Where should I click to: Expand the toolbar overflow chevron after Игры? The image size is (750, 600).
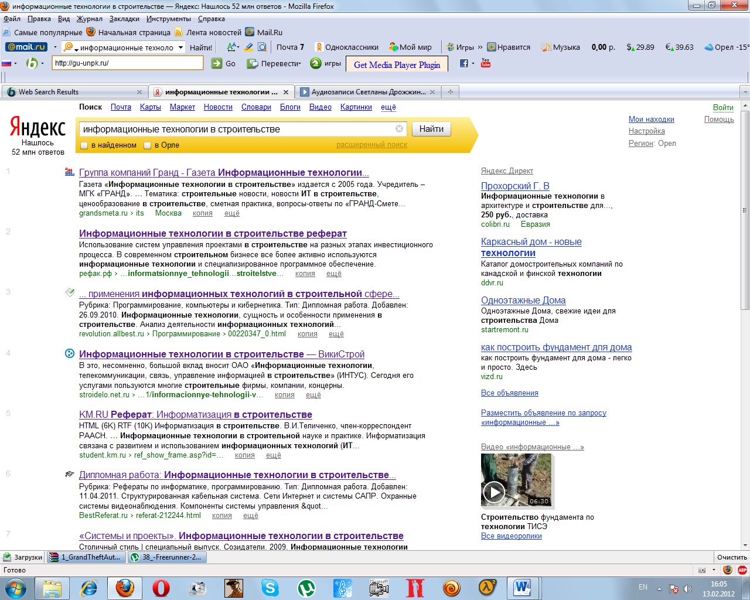click(x=480, y=47)
